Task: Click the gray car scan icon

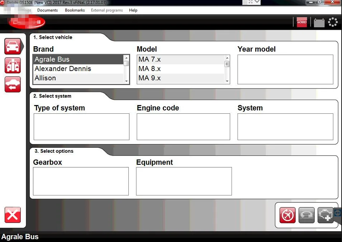Action: [x=307, y=215]
